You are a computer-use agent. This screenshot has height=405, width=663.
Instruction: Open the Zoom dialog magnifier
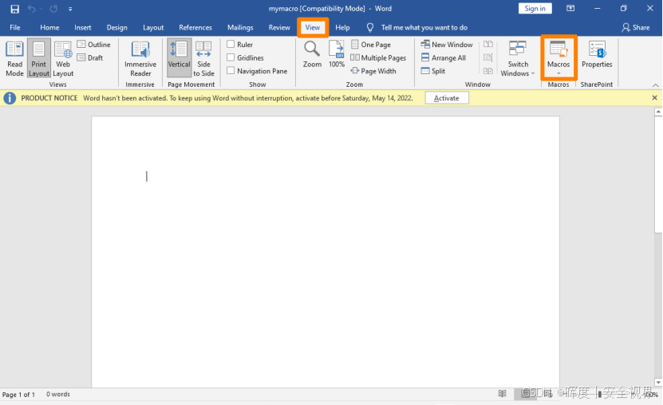click(312, 54)
